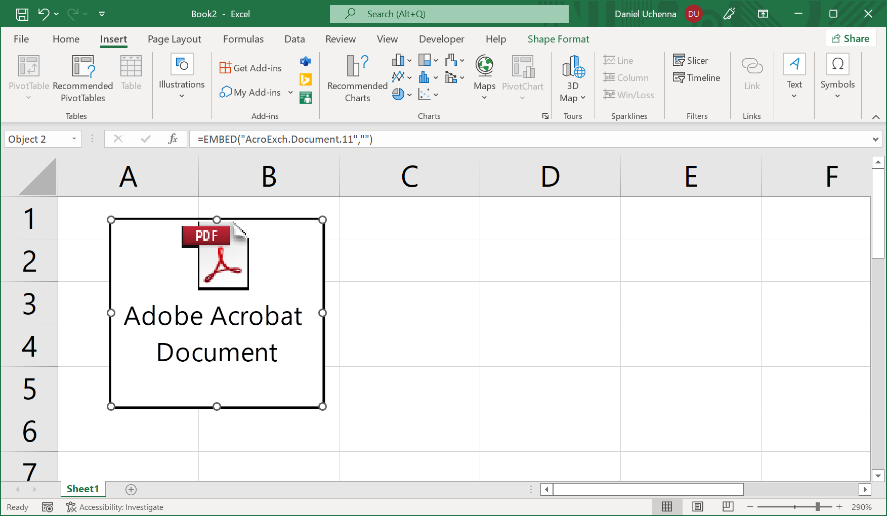Switch to the Formulas tab
This screenshot has width=887, height=516.
click(243, 39)
